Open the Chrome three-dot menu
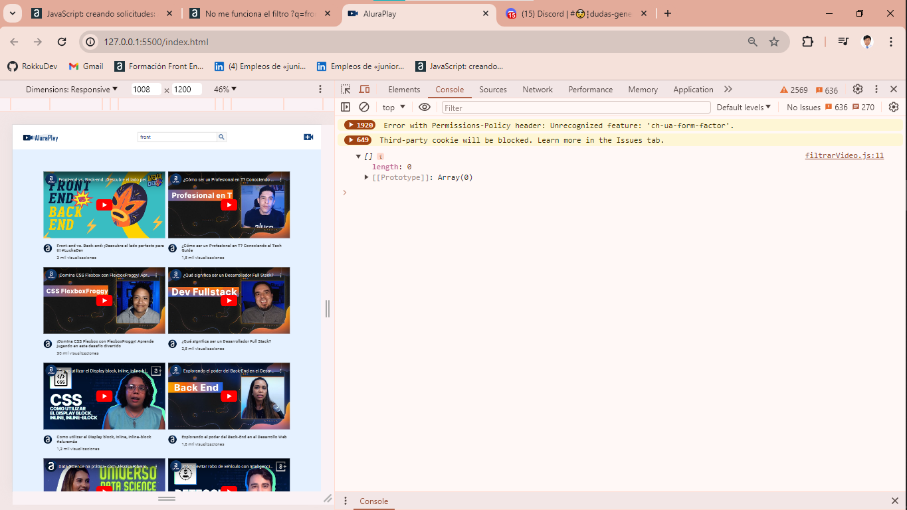This screenshot has width=907, height=510. pos(891,42)
